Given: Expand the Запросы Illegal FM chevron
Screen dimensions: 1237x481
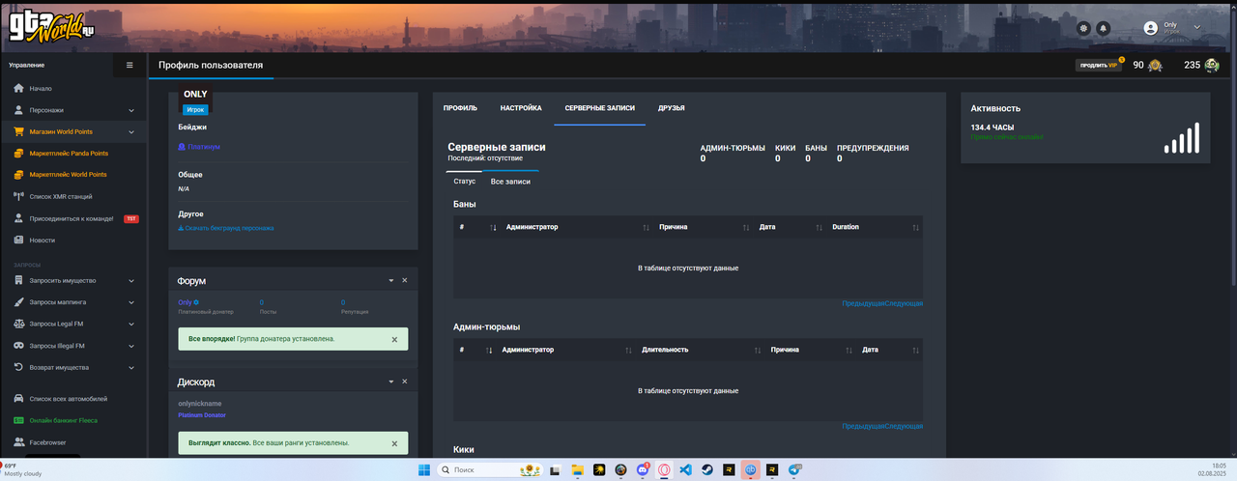Looking at the screenshot, I should [130, 346].
